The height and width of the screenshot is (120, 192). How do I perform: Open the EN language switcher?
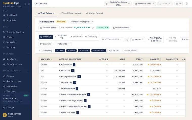178,4
